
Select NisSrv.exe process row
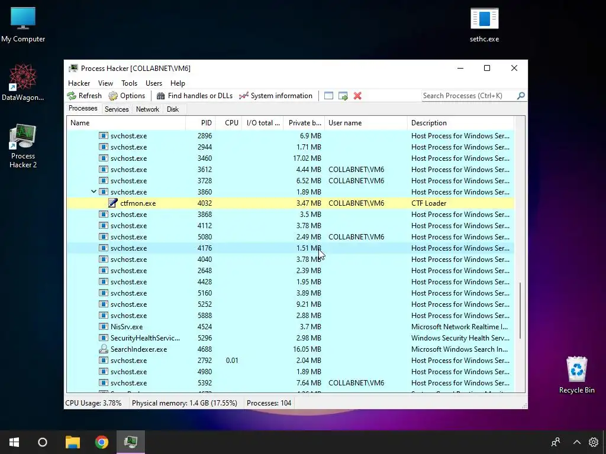pos(290,326)
